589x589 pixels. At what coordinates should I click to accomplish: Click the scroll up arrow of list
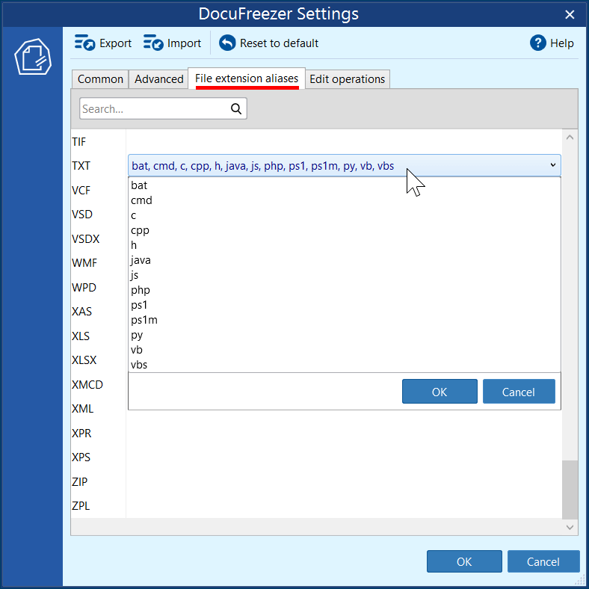click(x=570, y=138)
